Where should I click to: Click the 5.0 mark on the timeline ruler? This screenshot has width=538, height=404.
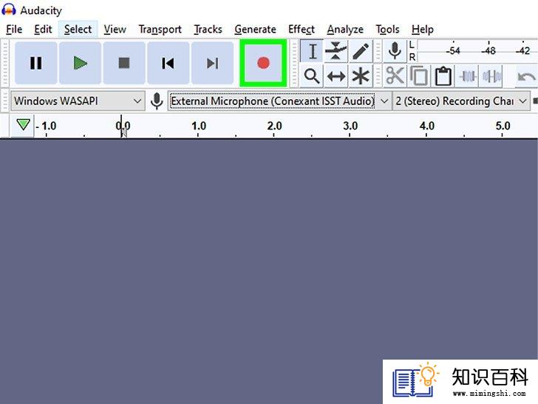(x=503, y=126)
